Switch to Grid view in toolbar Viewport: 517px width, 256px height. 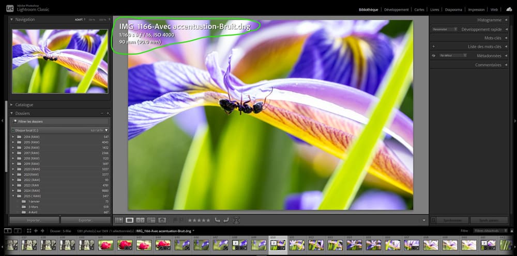[118, 220]
